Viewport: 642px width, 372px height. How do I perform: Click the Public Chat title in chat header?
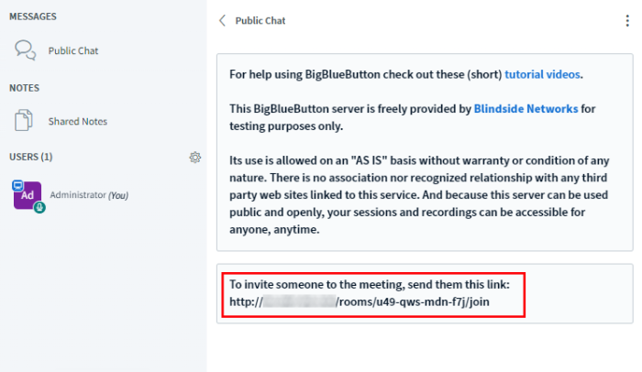260,20
